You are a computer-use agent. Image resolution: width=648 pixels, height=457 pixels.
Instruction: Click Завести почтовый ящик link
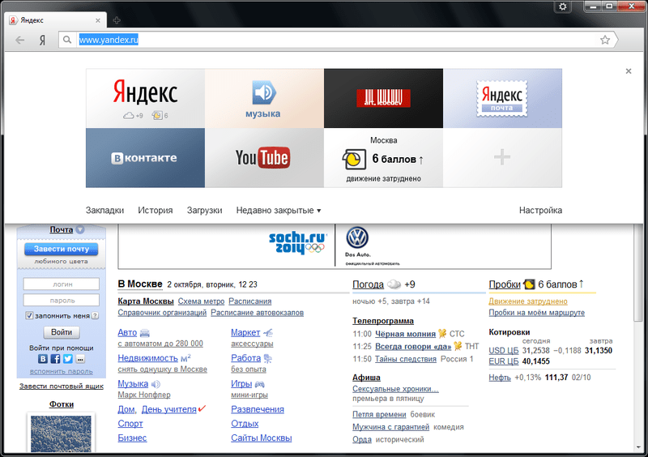tap(62, 387)
